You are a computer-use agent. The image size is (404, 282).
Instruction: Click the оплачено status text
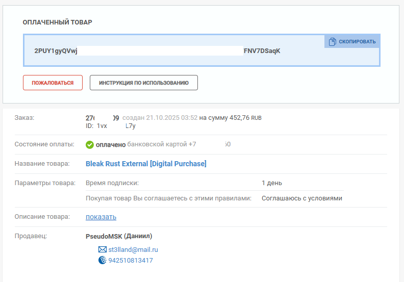pyautogui.click(x=111, y=145)
